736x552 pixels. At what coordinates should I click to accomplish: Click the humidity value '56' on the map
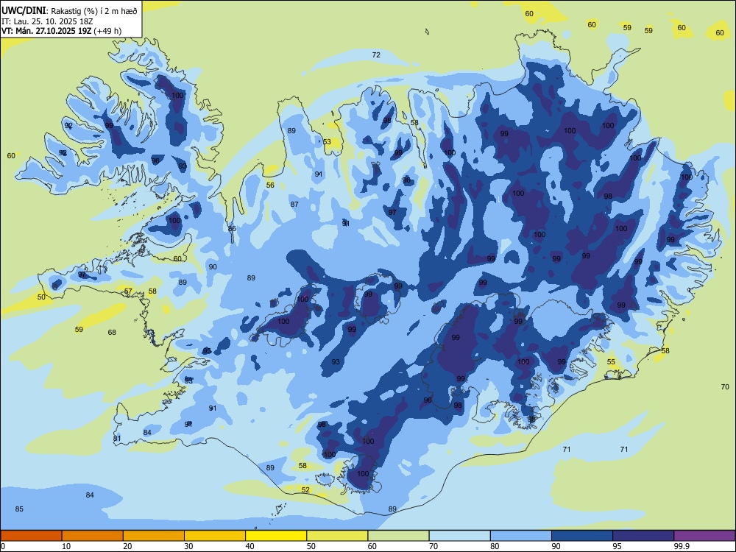(270, 185)
